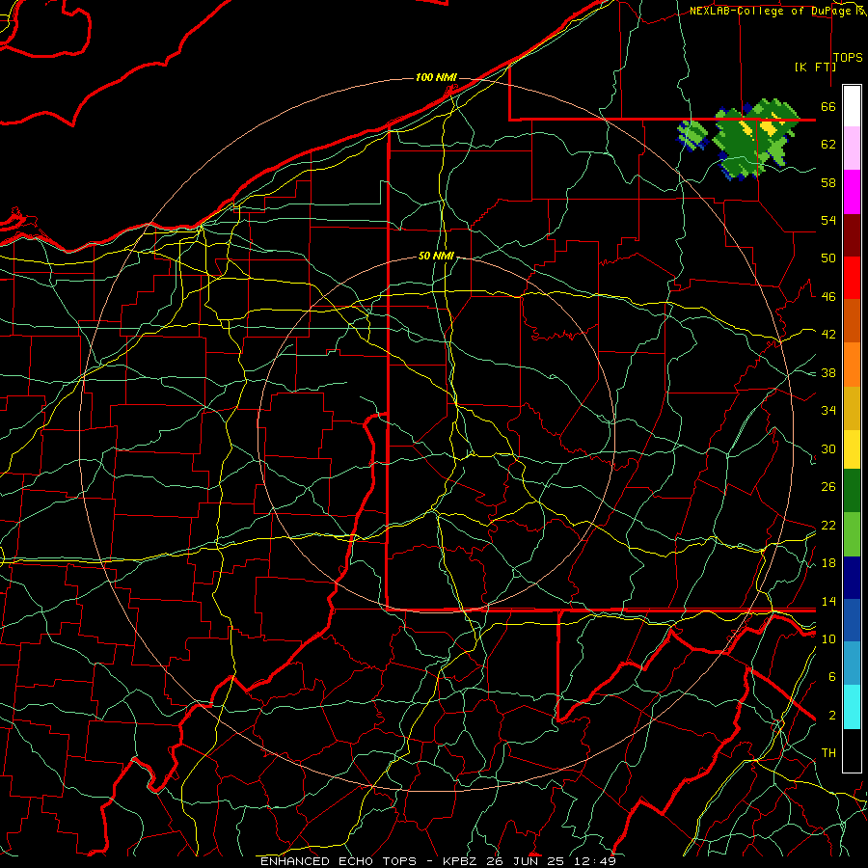
Task: Click the 62 legend value label
Action: 828,145
